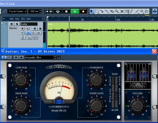Stop playback
158x123 pixels.
pyautogui.click(x=66, y=11)
